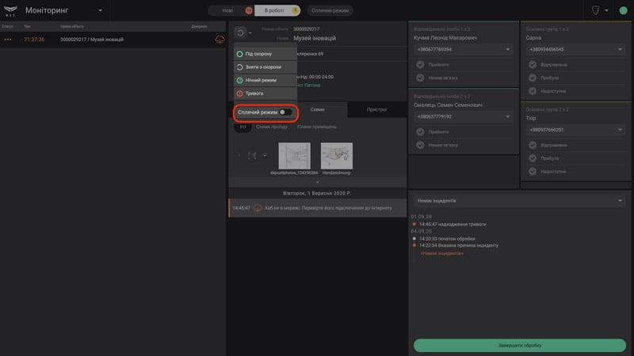Click the log entry 14:22:54 вказана причина інциденту
The image size is (634, 356).
point(459,245)
